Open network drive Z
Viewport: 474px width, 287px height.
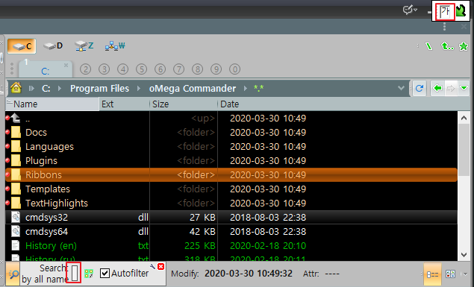point(84,46)
